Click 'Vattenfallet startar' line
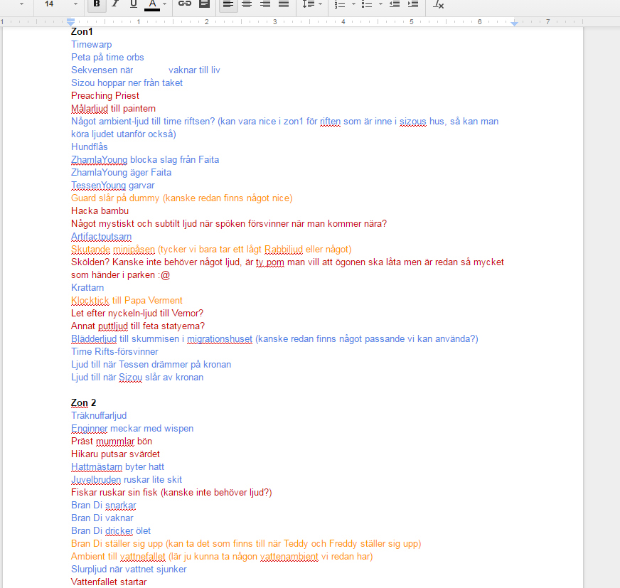The width and height of the screenshot is (620, 588). coord(109,582)
